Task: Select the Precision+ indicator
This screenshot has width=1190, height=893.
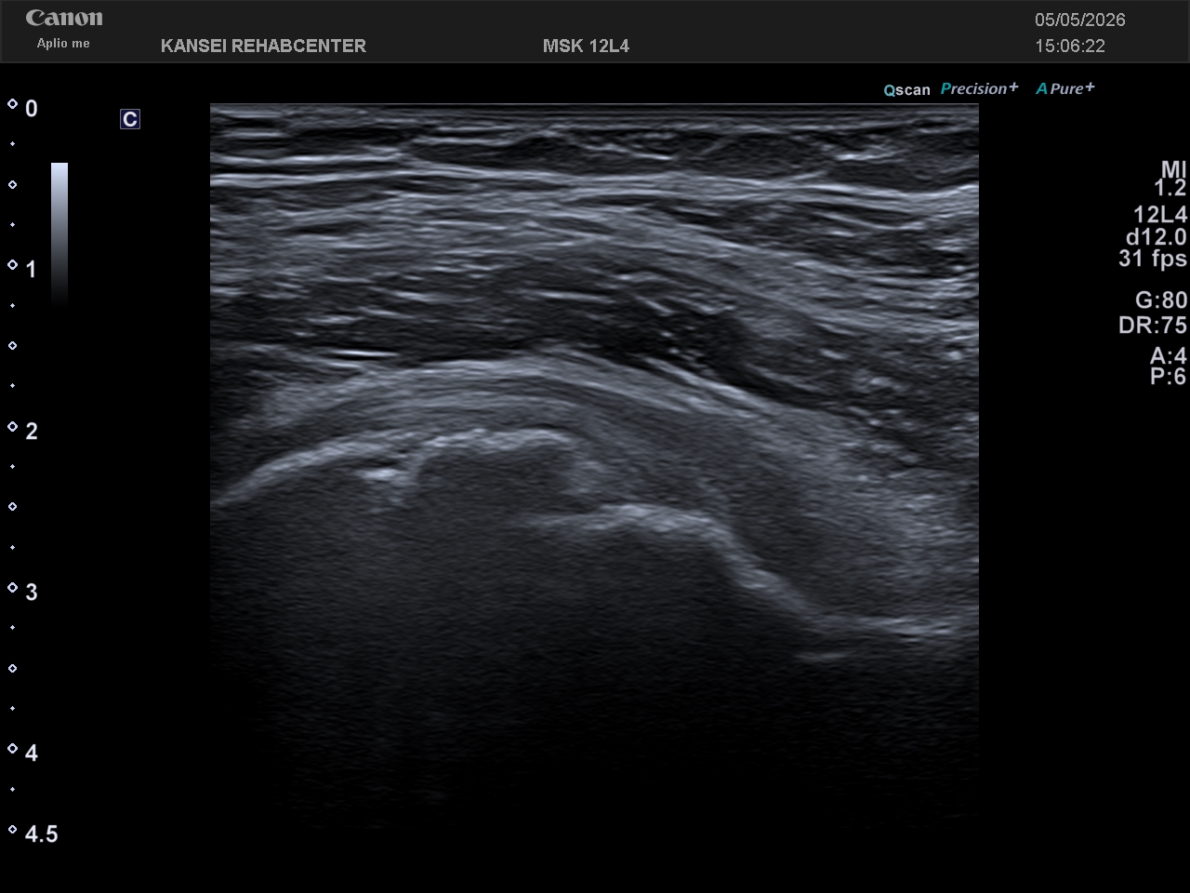Action: click(x=979, y=88)
